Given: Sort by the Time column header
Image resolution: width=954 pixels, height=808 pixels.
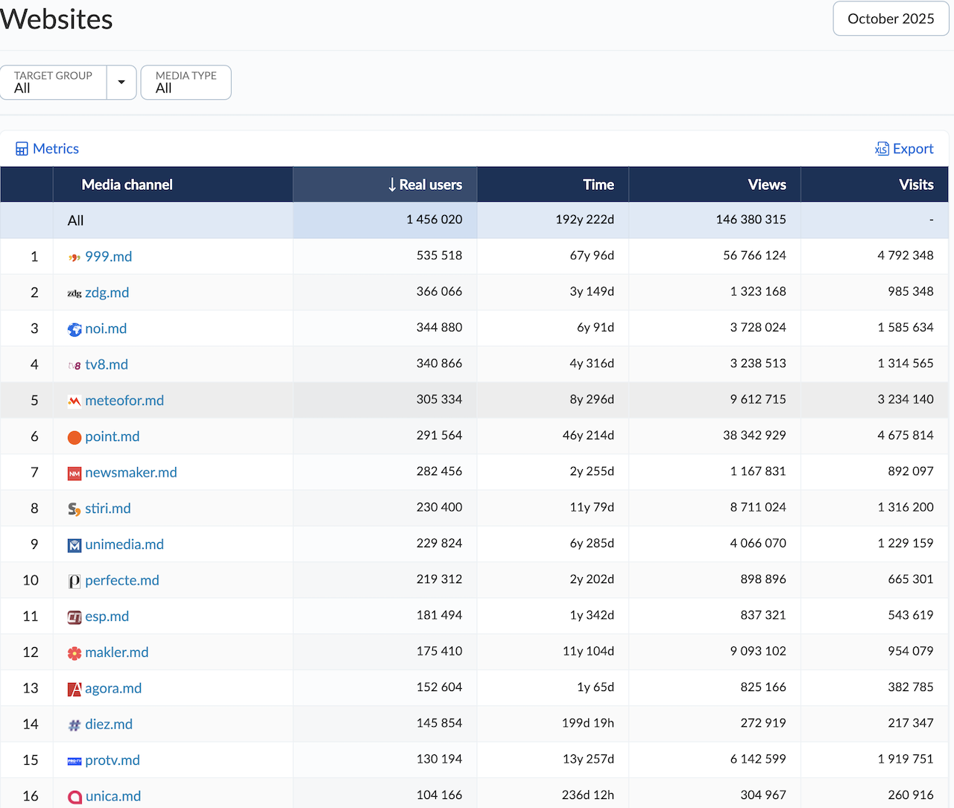Looking at the screenshot, I should point(598,185).
